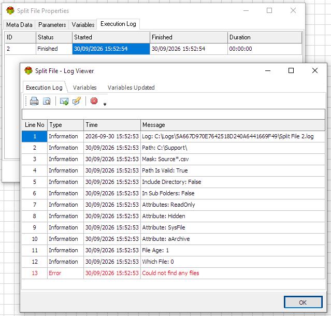Click the ID column header in Properties
Viewport: 331px width, 316px height.
[x=21, y=37]
